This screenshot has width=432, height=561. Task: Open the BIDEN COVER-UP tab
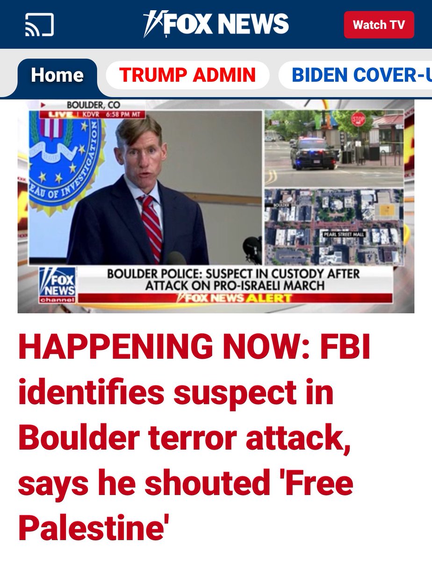(x=355, y=75)
